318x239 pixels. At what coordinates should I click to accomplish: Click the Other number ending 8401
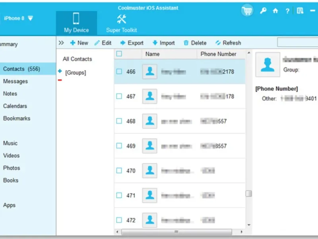[x=299, y=98]
